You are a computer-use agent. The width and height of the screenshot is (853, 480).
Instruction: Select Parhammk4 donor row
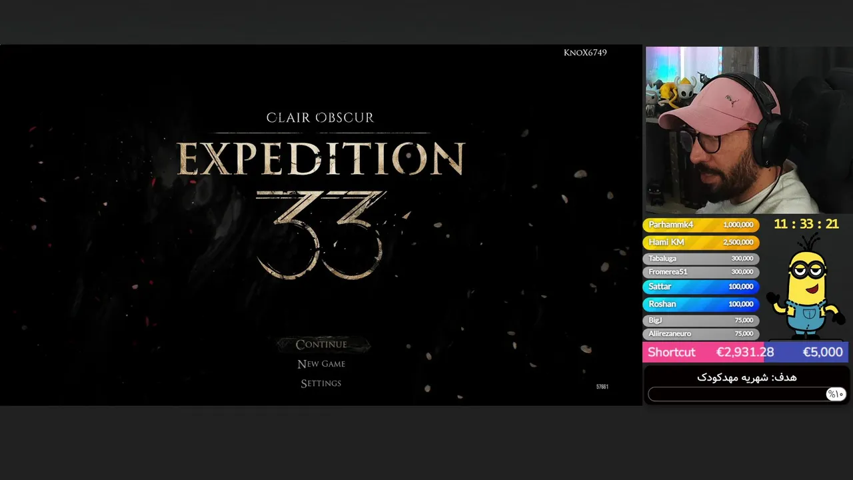pos(701,225)
